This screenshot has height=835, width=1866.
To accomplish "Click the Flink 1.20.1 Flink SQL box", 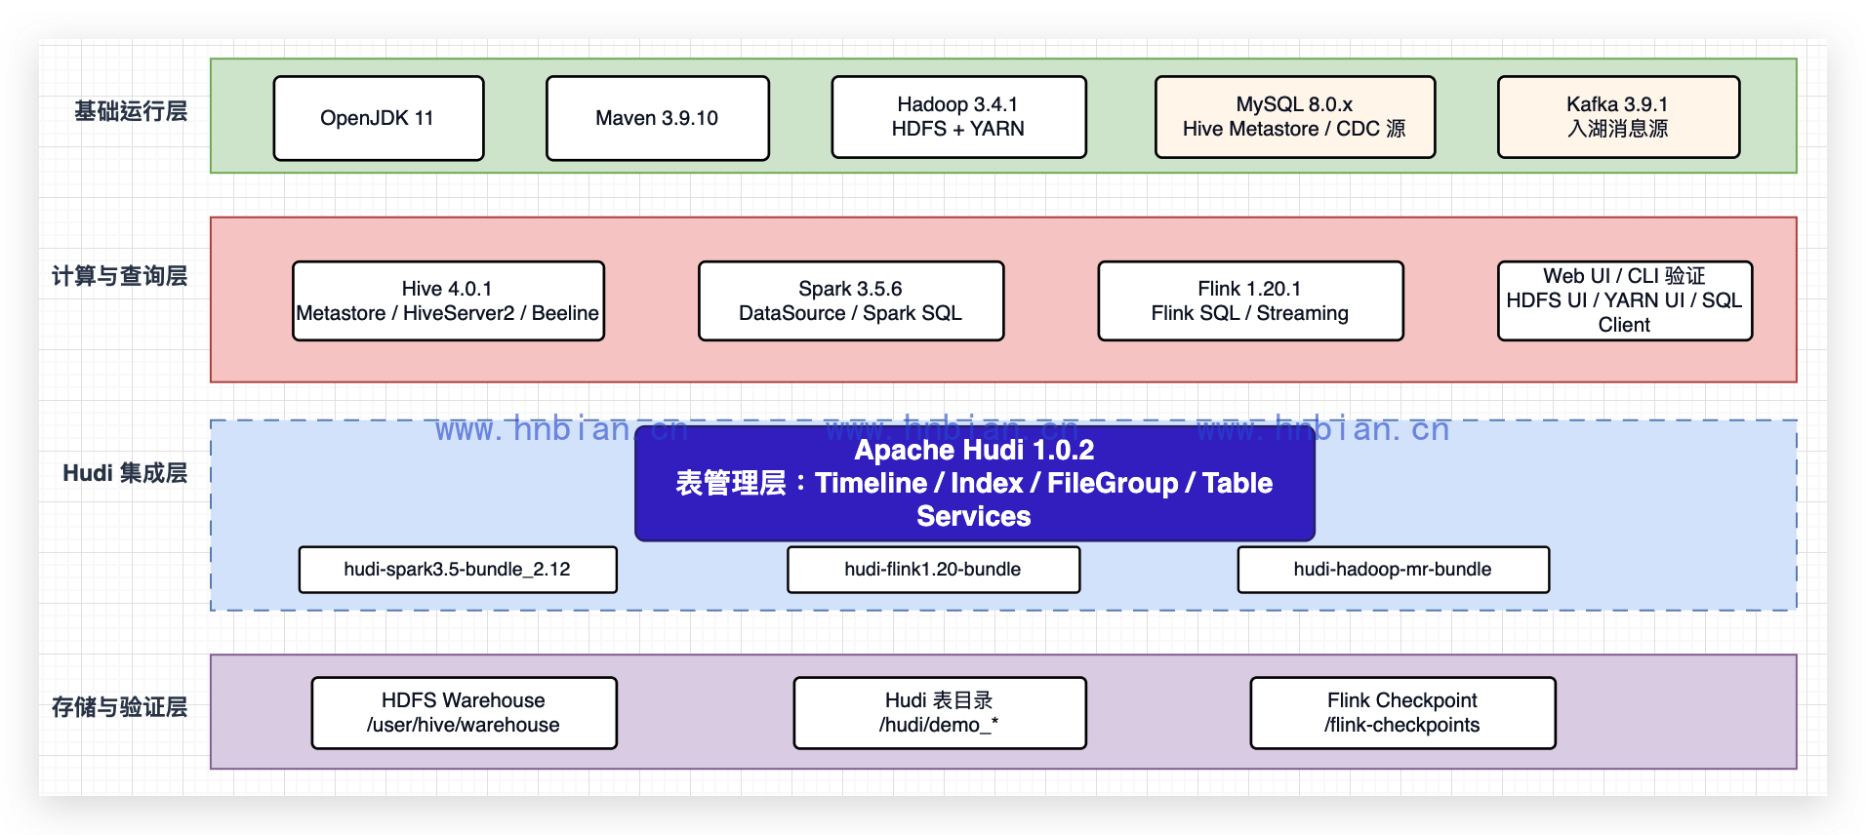I will (1250, 300).
